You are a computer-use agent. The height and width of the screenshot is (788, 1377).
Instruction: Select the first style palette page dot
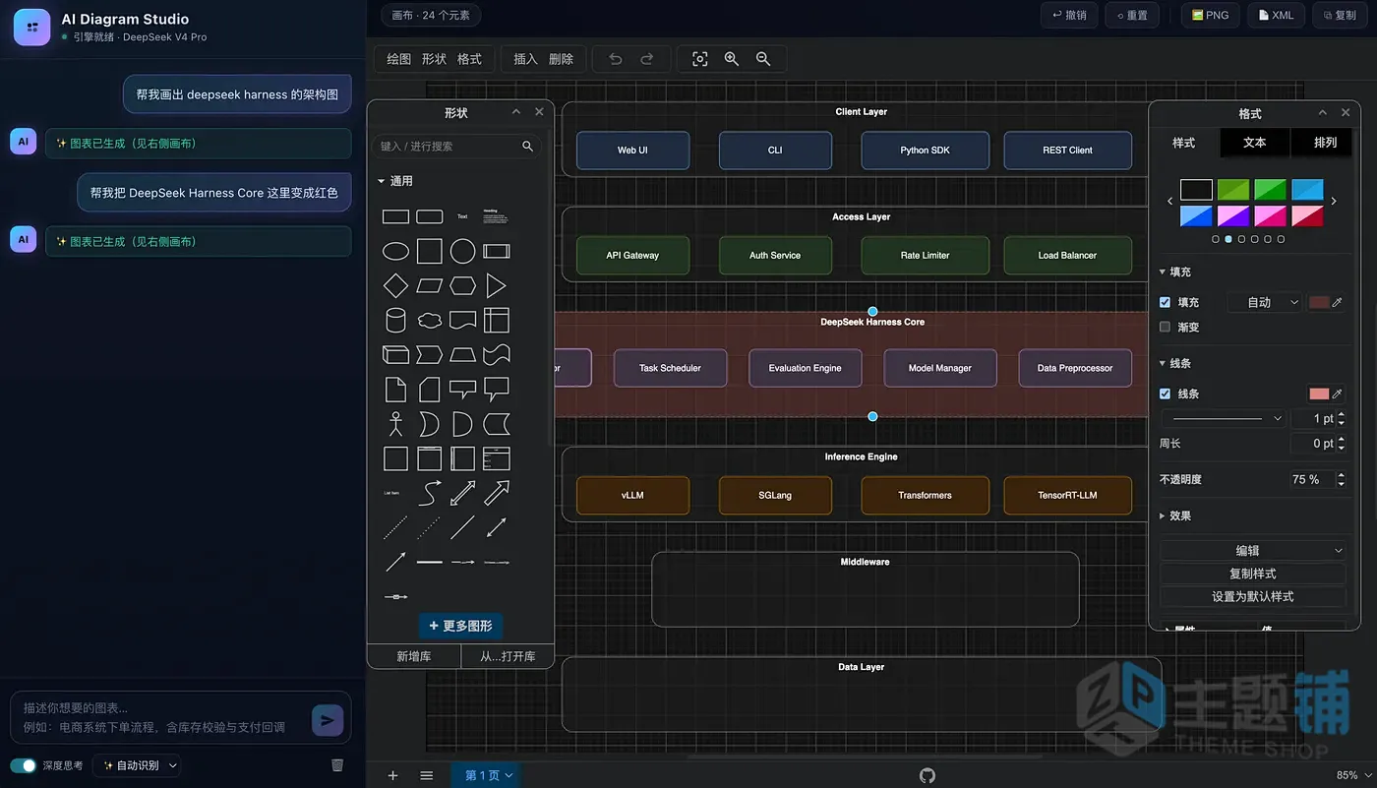[x=1216, y=239]
